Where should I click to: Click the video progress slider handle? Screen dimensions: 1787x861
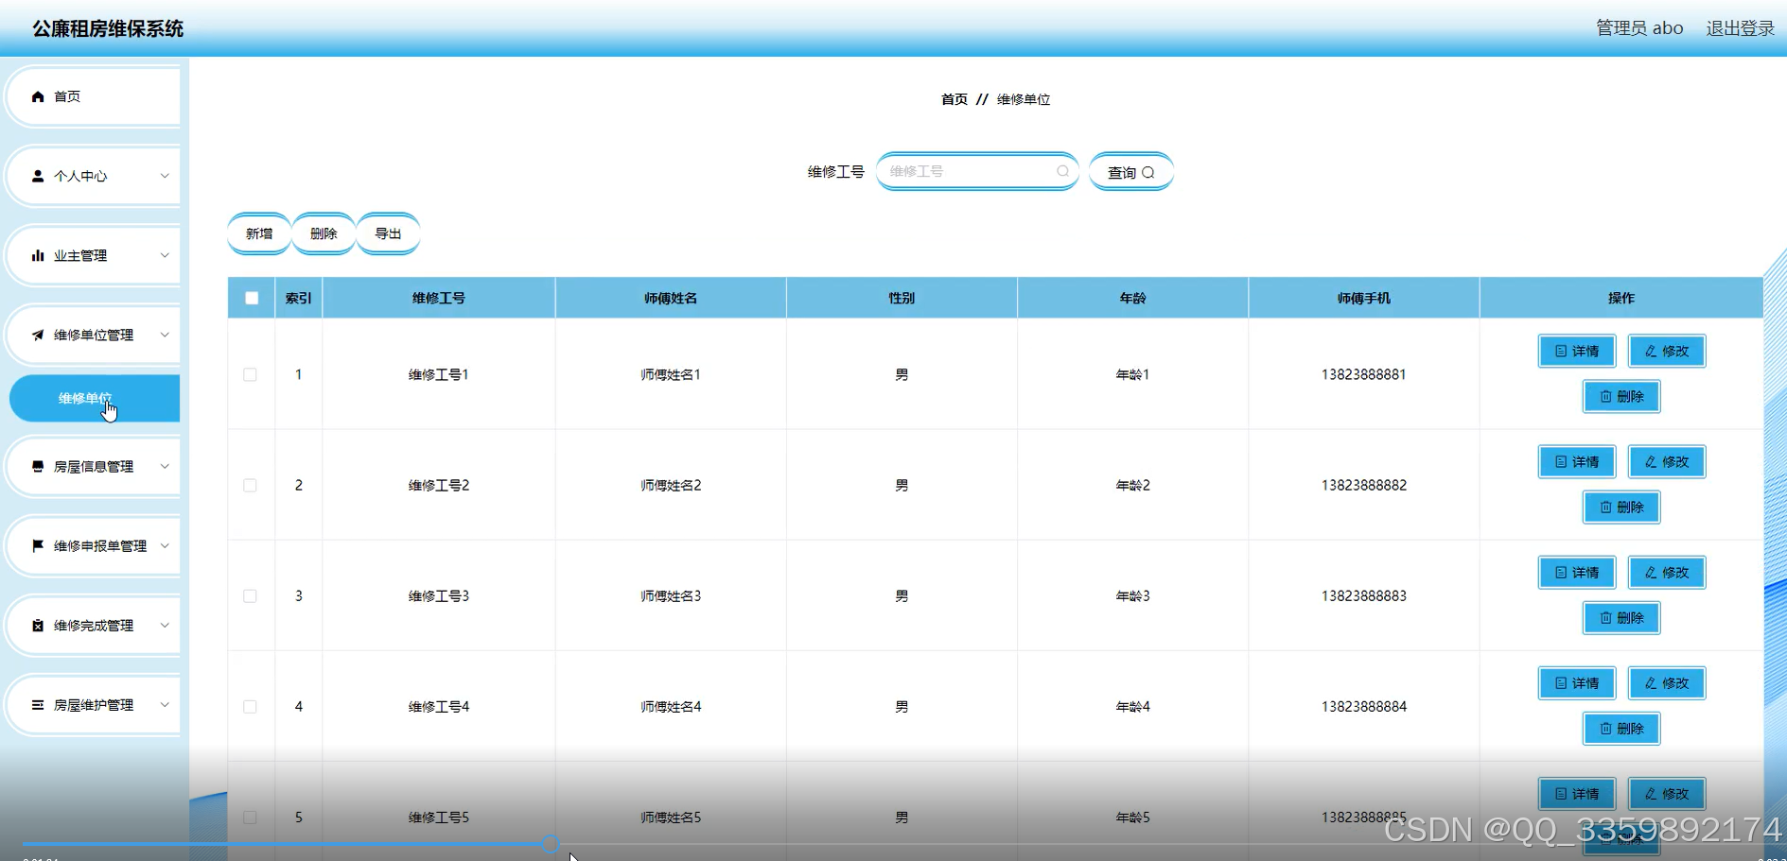[551, 844]
